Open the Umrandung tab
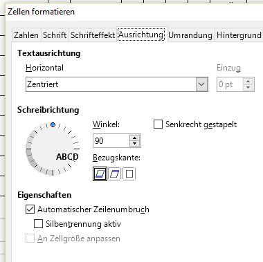The width and height of the screenshot is (263, 262). coord(190,35)
